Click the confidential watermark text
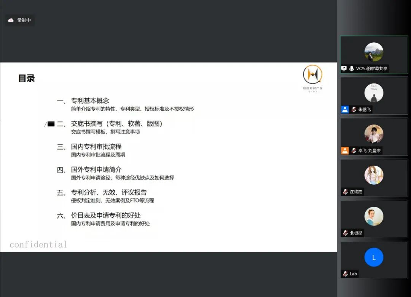The image size is (411, 297). tap(38, 244)
